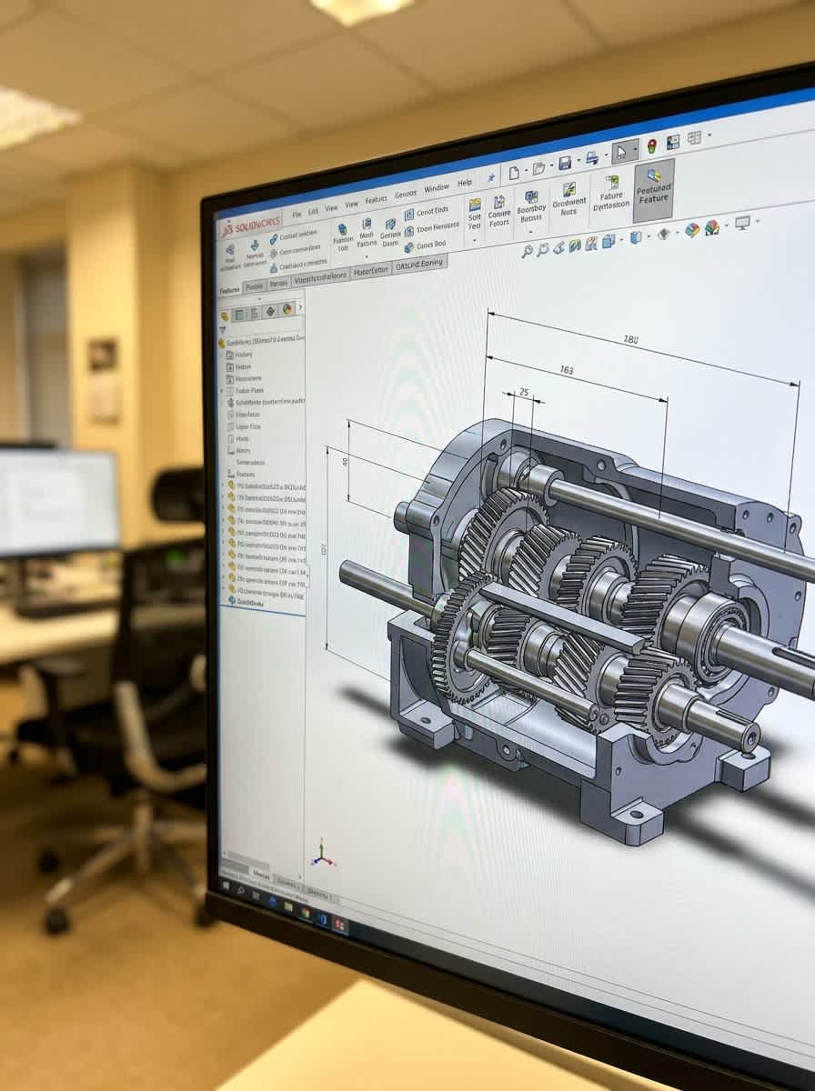Image resolution: width=815 pixels, height=1091 pixels.
Task: Click the '25' dimension value
Action: pos(523,392)
